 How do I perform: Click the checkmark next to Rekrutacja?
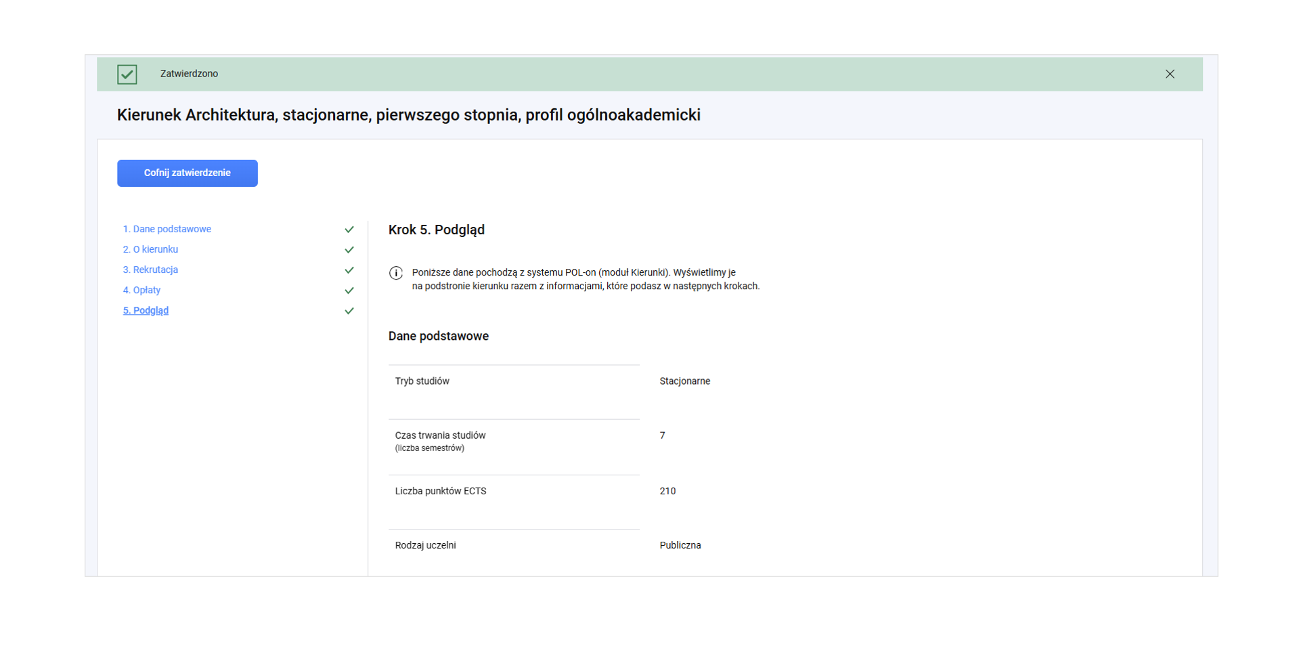point(349,270)
